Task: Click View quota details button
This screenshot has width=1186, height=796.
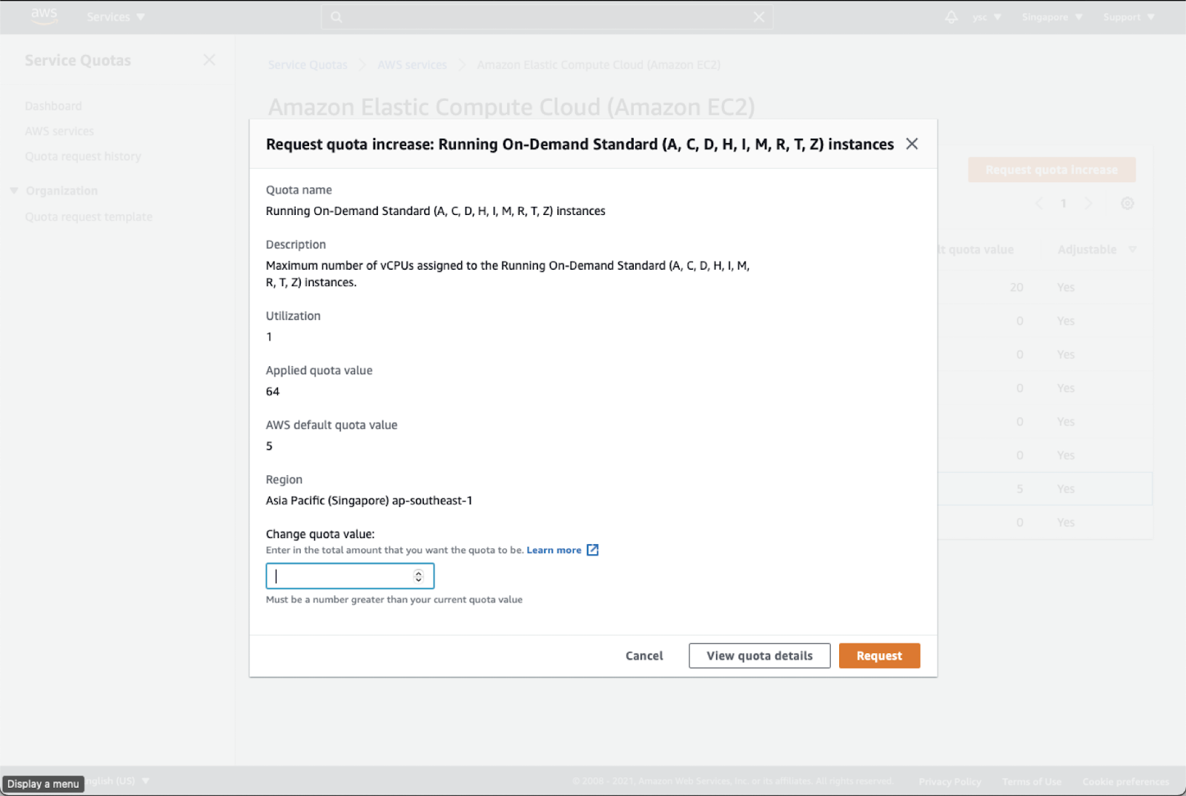Action: 759,656
